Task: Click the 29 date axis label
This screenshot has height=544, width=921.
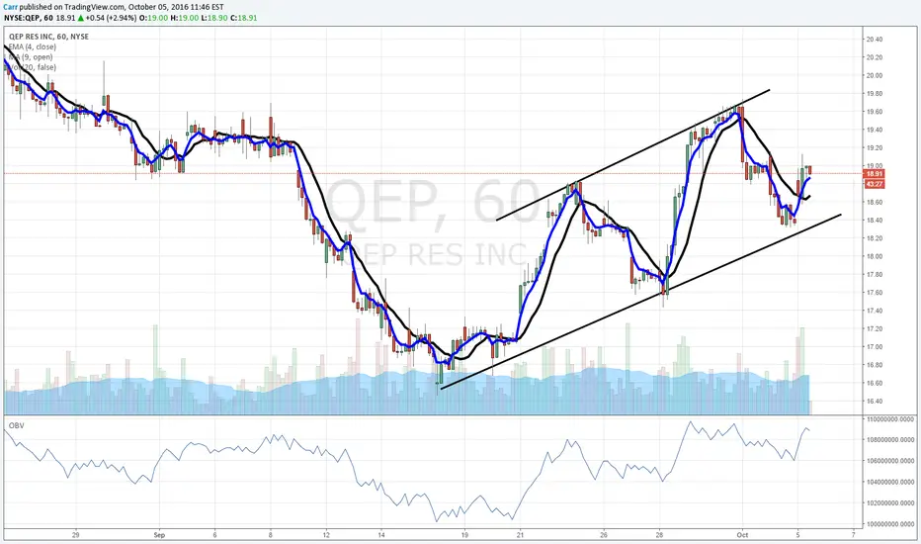Action: tap(76, 535)
